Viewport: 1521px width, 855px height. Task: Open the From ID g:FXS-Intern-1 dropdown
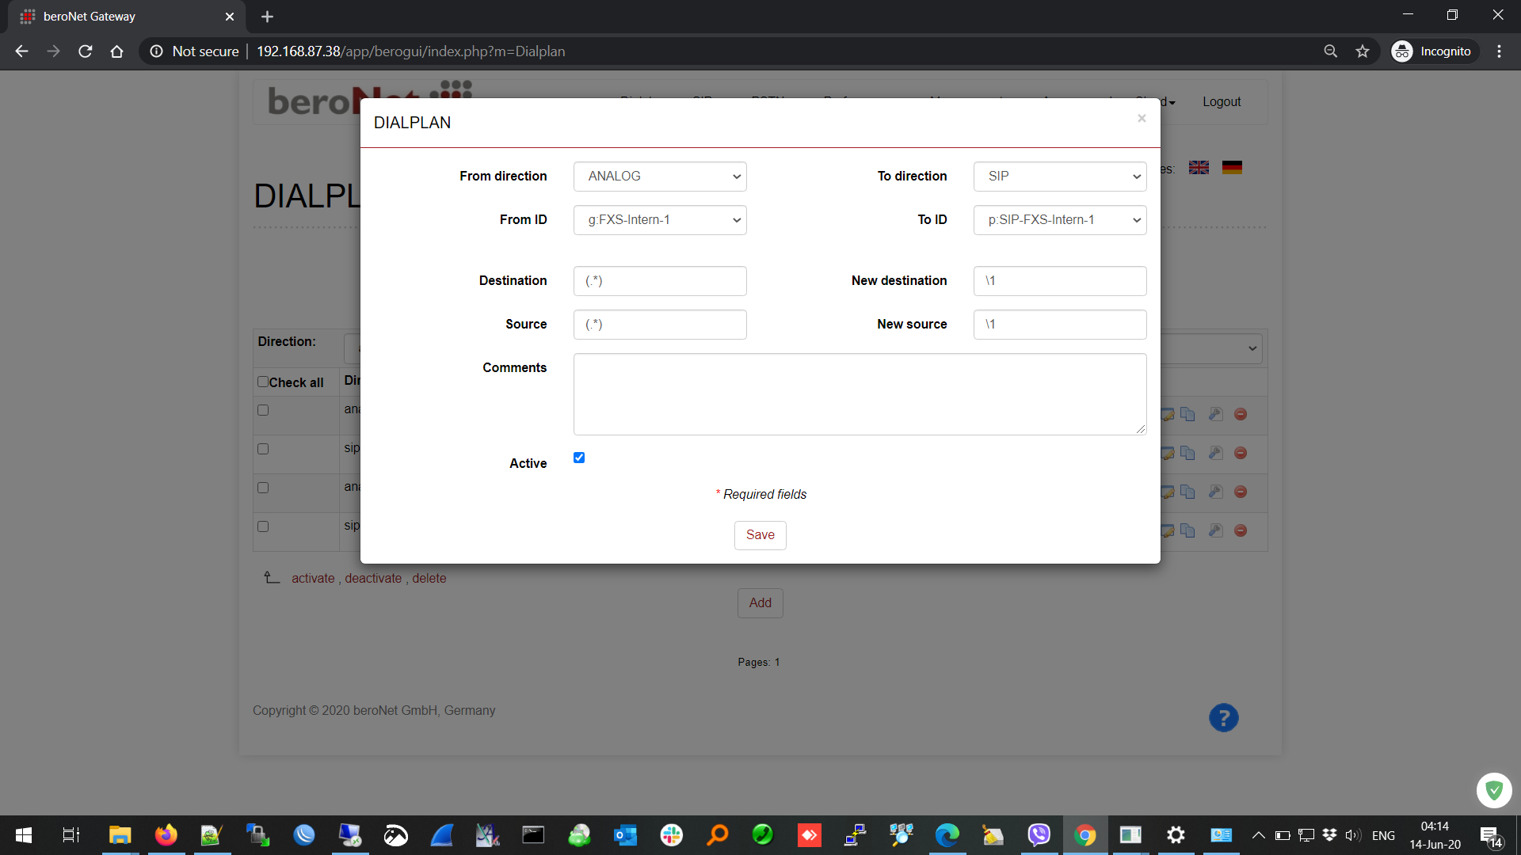click(660, 220)
